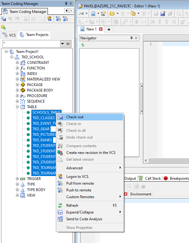The height and width of the screenshot is (243, 189).
Task: Choose Send to Code Analysis
Action: pyautogui.click(x=90, y=219)
